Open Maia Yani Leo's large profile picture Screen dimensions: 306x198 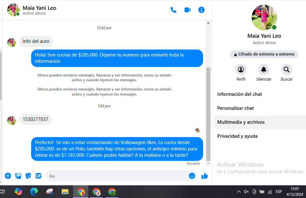coord(264,17)
